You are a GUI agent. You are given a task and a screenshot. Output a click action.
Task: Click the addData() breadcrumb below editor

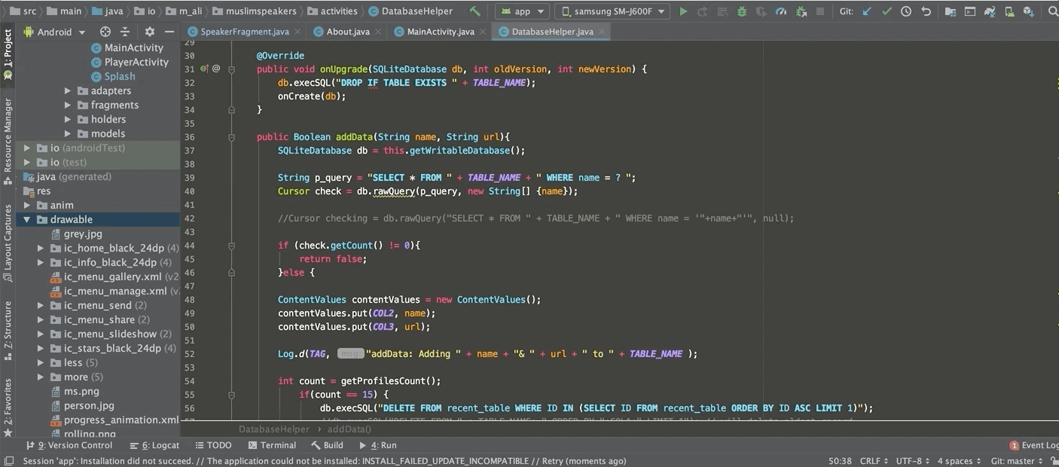pyautogui.click(x=349, y=429)
